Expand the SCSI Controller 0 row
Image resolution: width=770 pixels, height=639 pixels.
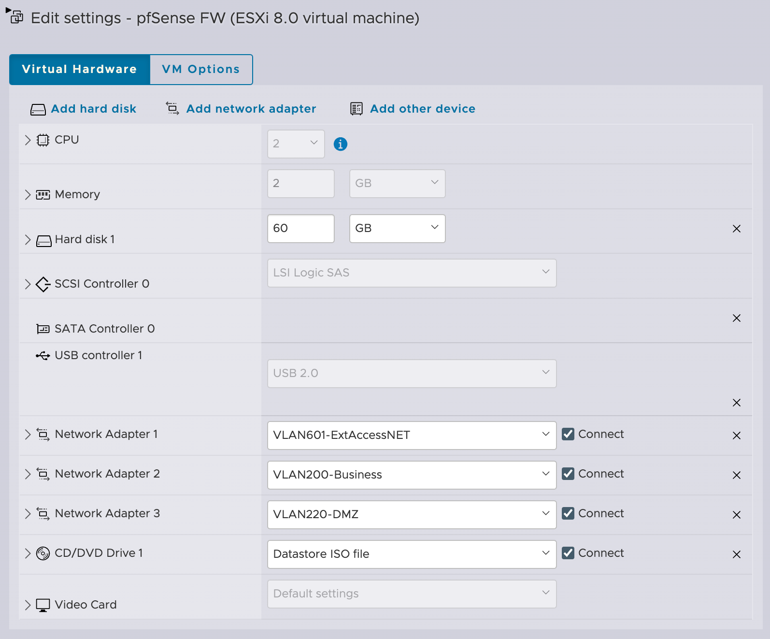click(28, 284)
